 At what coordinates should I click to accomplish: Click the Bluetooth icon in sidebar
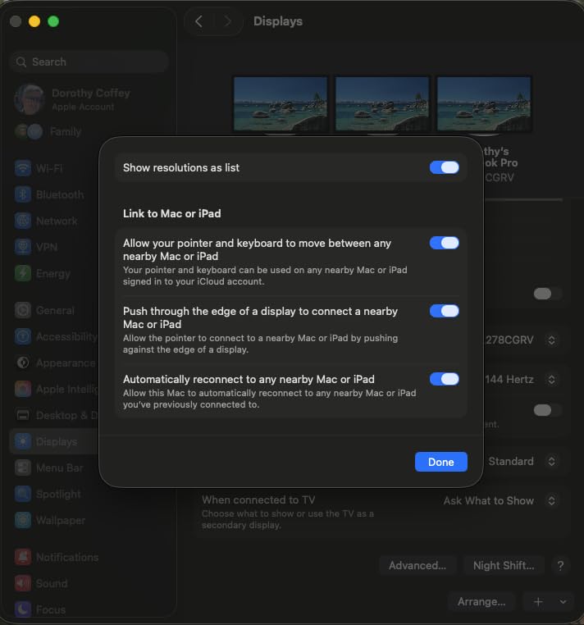[x=23, y=194]
